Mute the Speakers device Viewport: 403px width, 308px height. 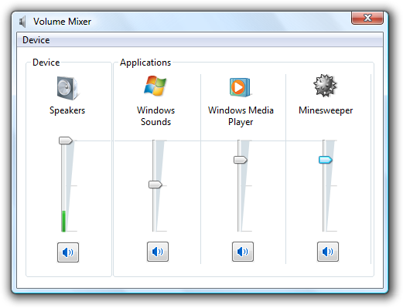pyautogui.click(x=68, y=252)
